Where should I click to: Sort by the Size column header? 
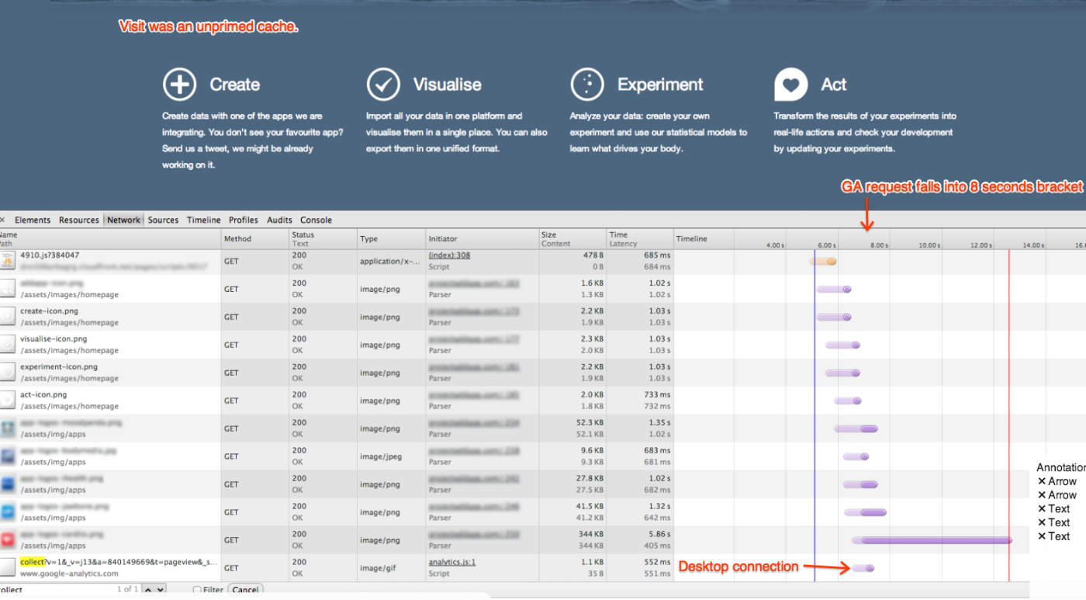[572, 238]
